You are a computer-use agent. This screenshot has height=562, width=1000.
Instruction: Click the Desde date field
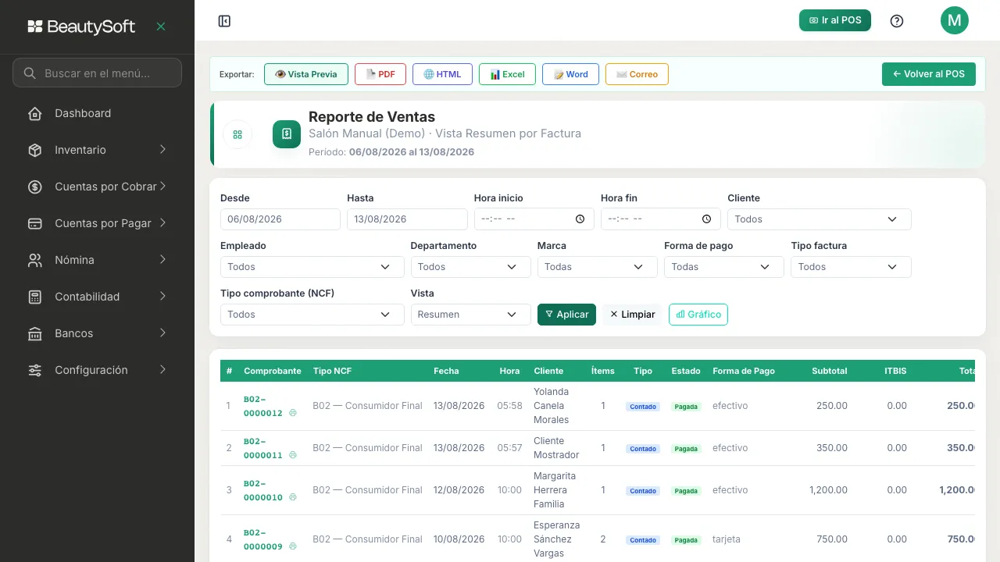[x=280, y=219]
